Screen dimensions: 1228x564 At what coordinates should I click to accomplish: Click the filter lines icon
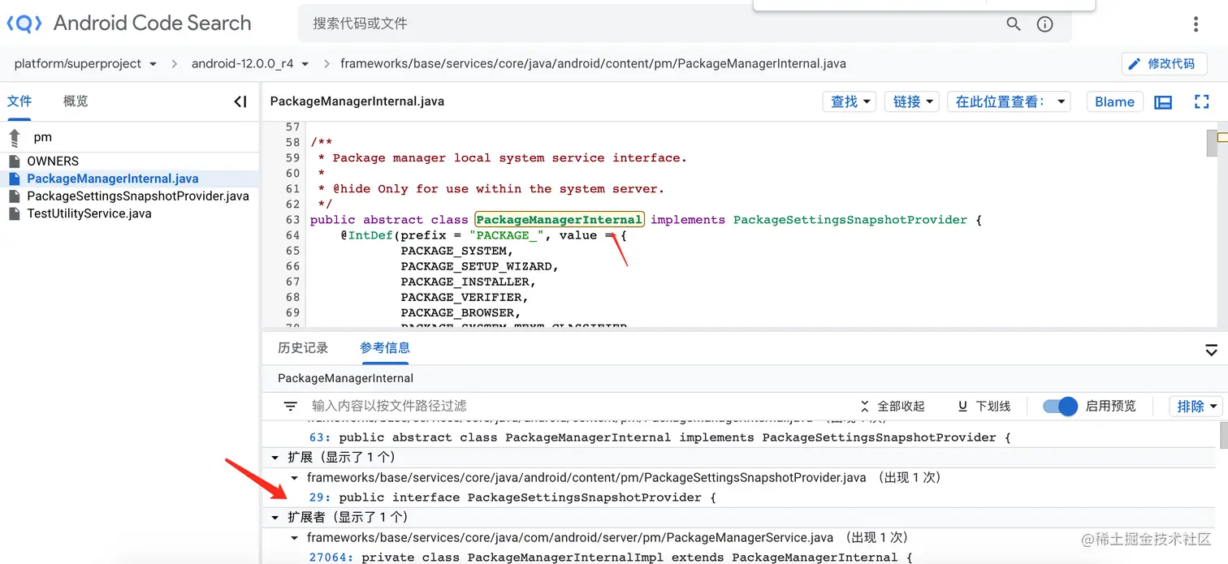click(x=290, y=406)
